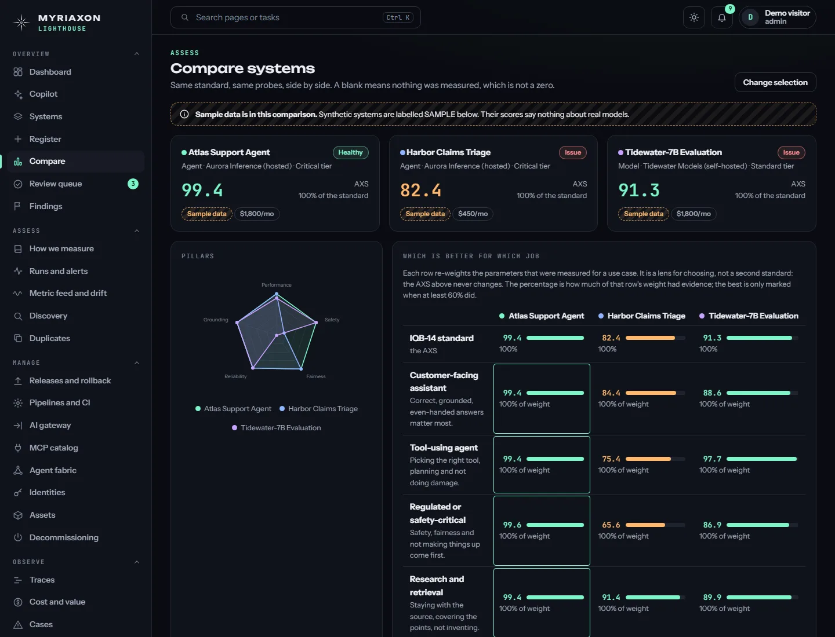
Task: Open the Compare page in sidebar
Action: 75,162
